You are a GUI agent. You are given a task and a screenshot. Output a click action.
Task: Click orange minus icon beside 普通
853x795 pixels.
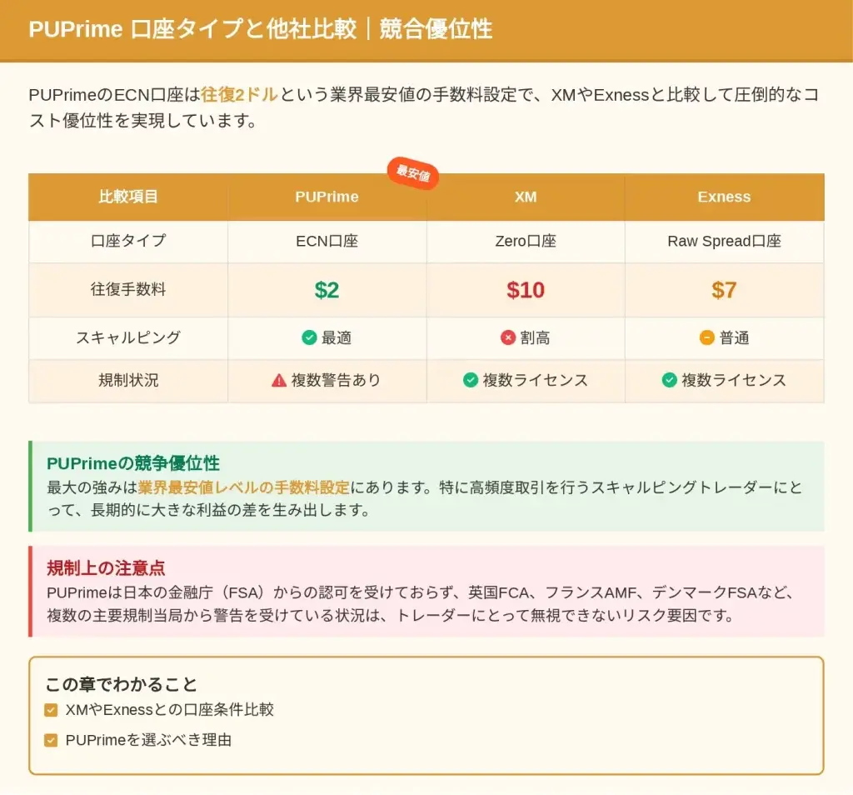pos(707,337)
